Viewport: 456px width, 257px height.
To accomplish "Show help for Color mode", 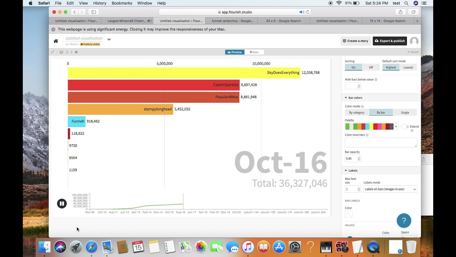I will pos(362,106).
